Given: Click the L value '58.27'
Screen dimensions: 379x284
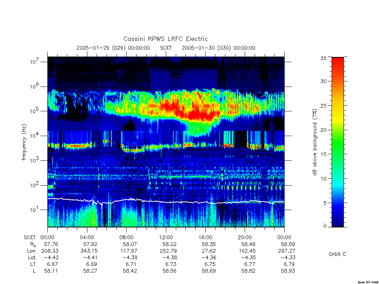Looking at the screenshot, I should 90,271.
